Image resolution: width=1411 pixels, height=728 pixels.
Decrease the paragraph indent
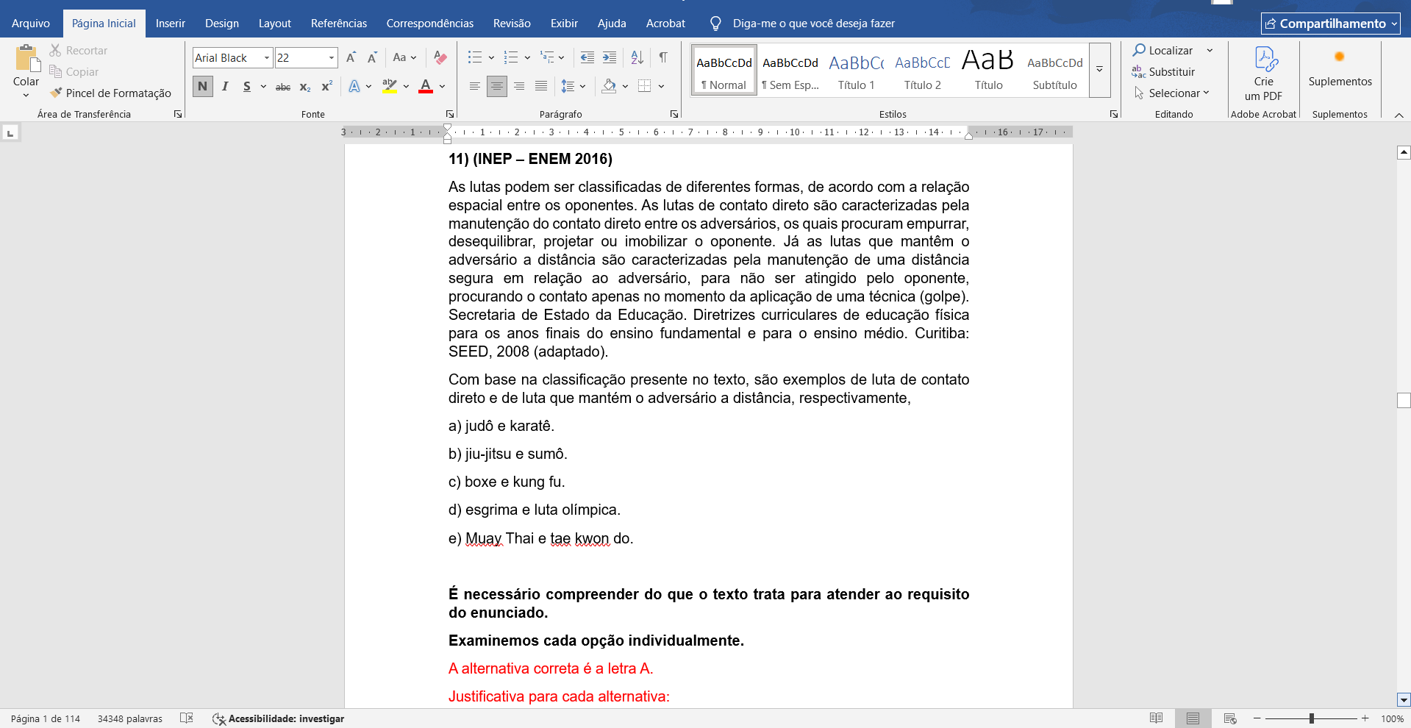click(x=587, y=57)
